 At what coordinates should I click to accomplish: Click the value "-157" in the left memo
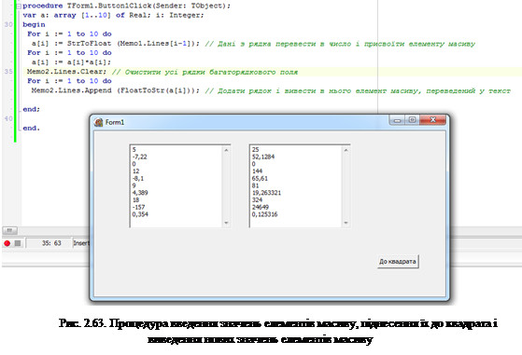[138, 207]
